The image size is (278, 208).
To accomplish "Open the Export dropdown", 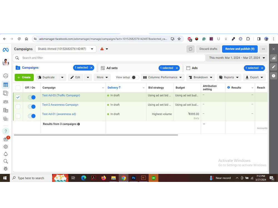I will (x=254, y=77).
